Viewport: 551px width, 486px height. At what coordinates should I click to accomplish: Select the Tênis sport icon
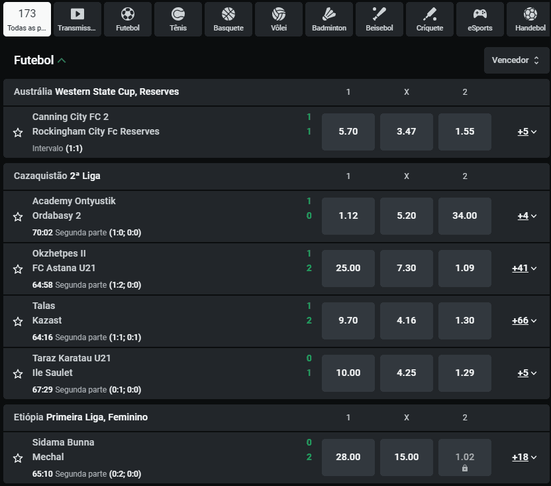pyautogui.click(x=178, y=19)
